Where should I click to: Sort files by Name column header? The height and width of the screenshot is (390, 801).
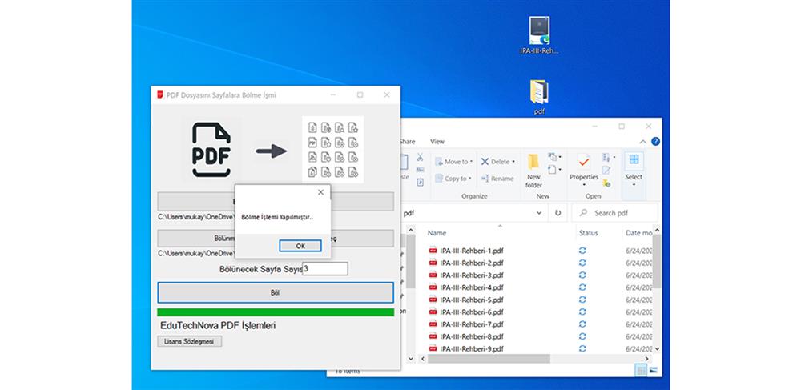[437, 233]
